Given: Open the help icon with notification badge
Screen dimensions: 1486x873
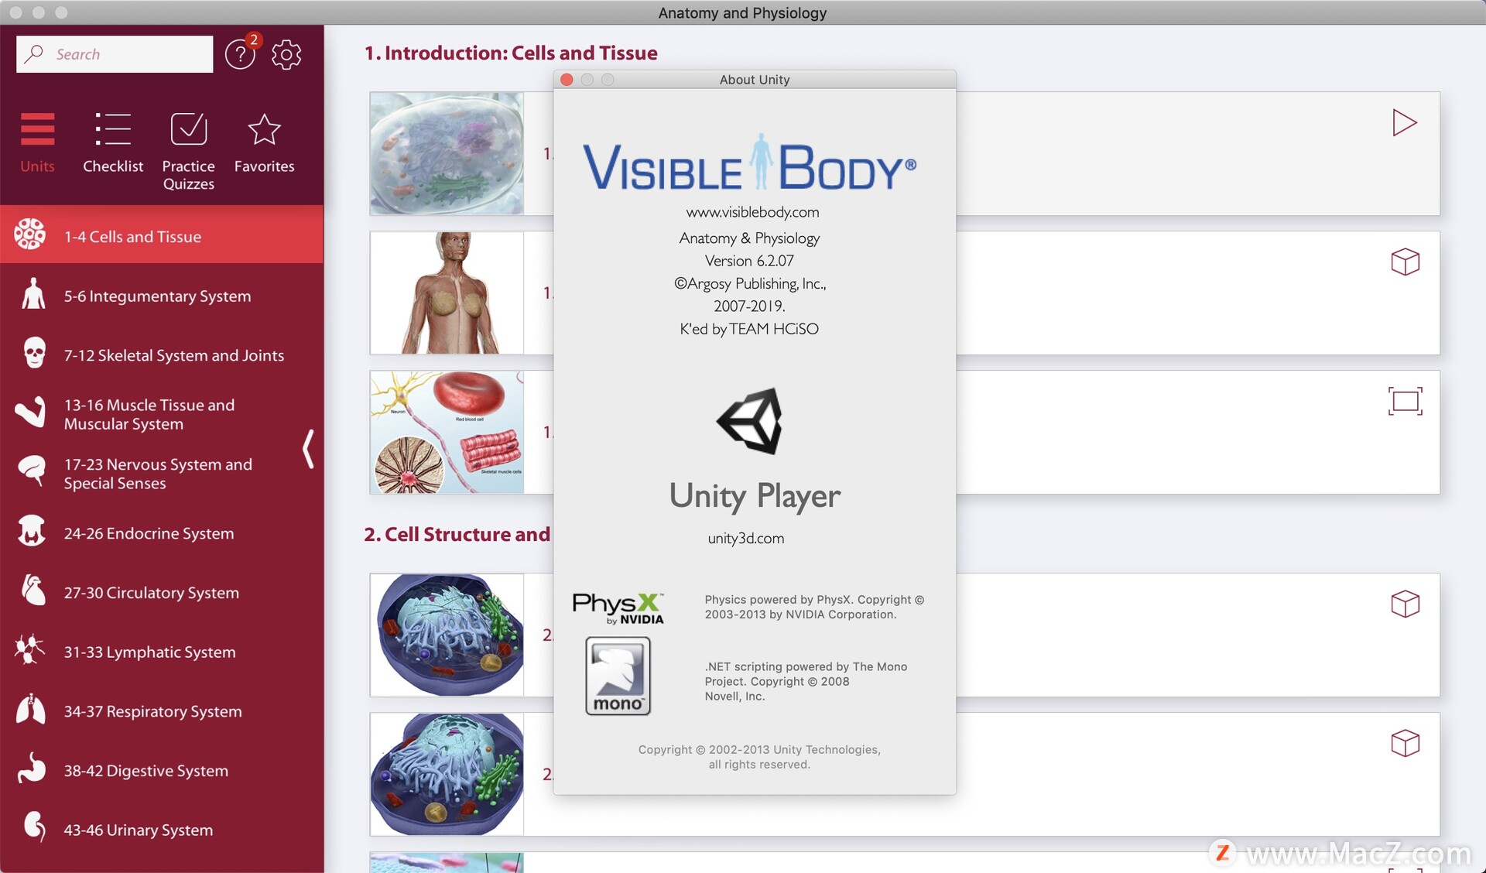Looking at the screenshot, I should [241, 53].
